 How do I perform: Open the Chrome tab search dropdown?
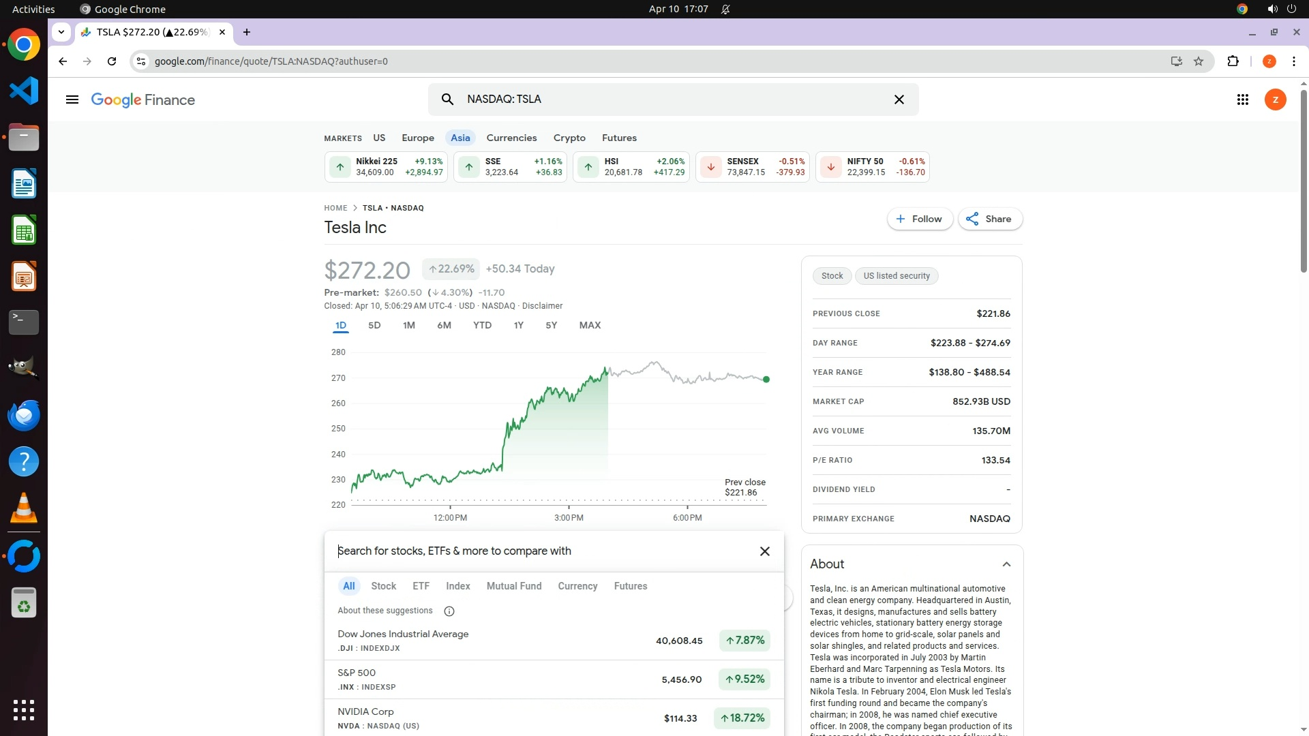pos(61,31)
